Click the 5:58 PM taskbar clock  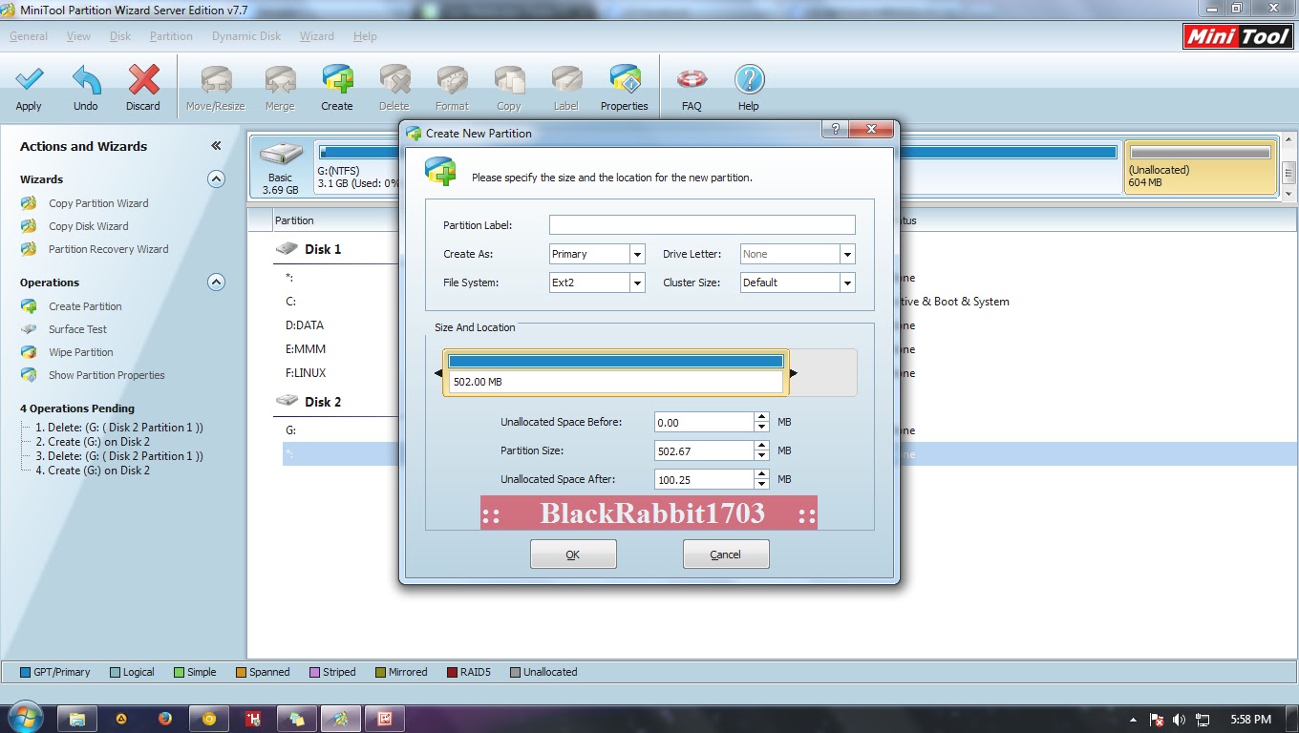pyautogui.click(x=1251, y=720)
